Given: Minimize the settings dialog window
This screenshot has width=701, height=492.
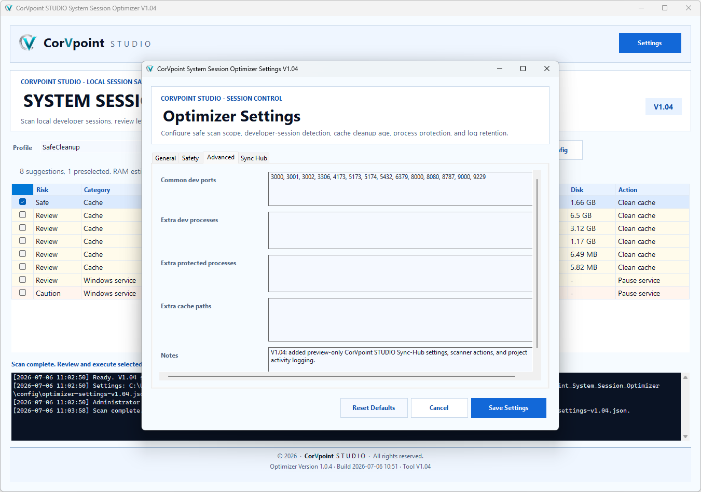Looking at the screenshot, I should pyautogui.click(x=500, y=69).
